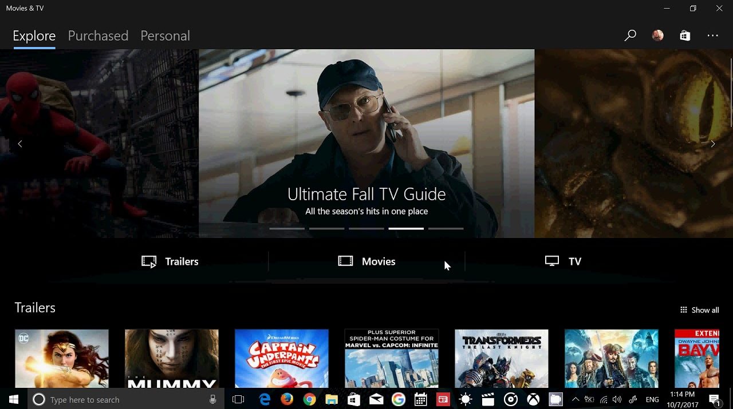Open the TV category button
733x409 pixels.
(x=563, y=261)
